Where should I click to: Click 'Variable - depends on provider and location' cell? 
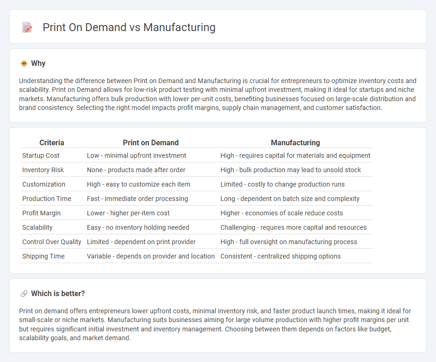(x=151, y=256)
